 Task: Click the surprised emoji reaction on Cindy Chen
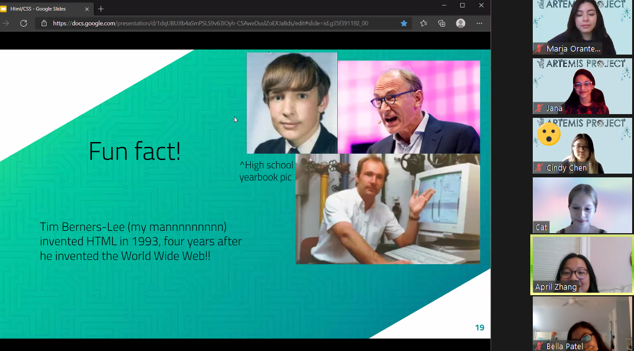pos(549,134)
